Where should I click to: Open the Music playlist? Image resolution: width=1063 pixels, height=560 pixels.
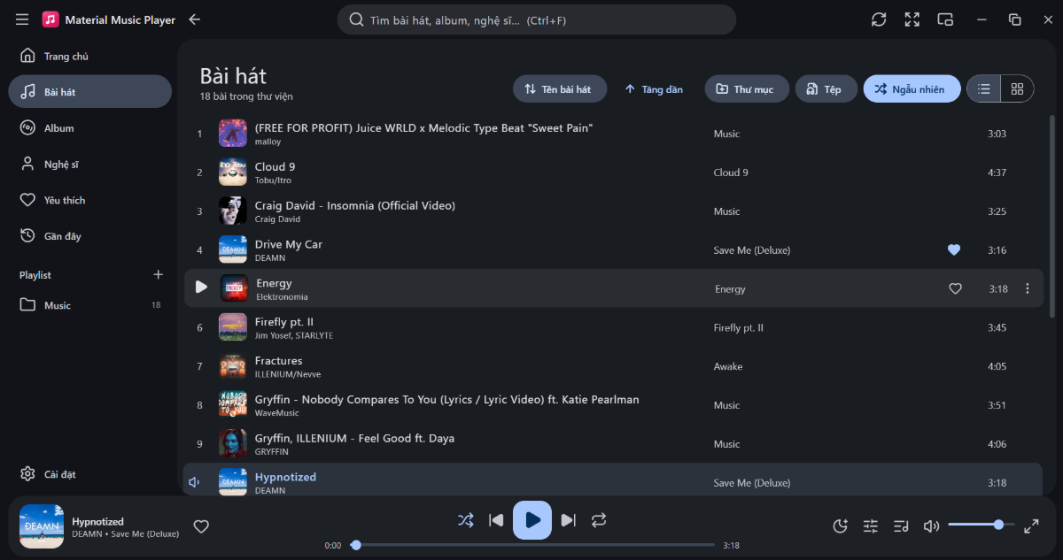tap(89, 305)
